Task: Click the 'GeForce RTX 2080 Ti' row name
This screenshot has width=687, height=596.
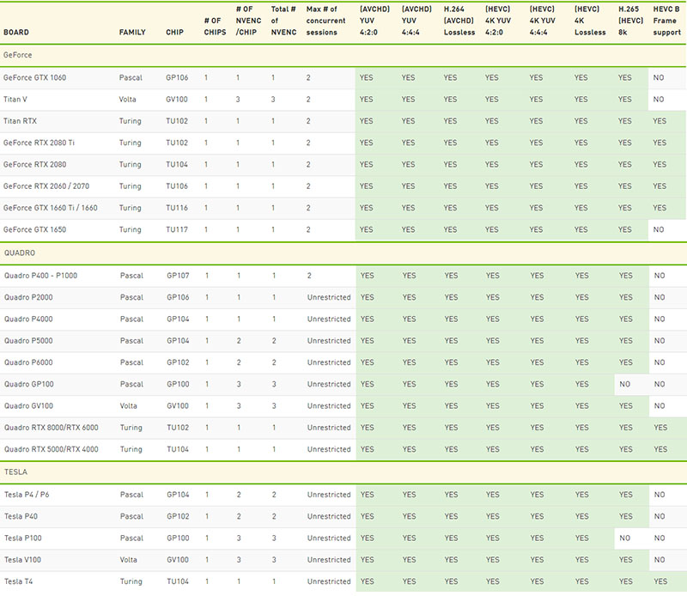Action: click(x=39, y=143)
